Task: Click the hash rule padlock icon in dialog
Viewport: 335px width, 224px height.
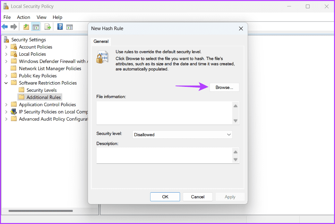Action: pyautogui.click(x=102, y=57)
